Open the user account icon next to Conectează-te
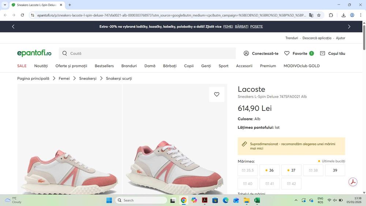This screenshot has width=366, height=206. coord(246,53)
